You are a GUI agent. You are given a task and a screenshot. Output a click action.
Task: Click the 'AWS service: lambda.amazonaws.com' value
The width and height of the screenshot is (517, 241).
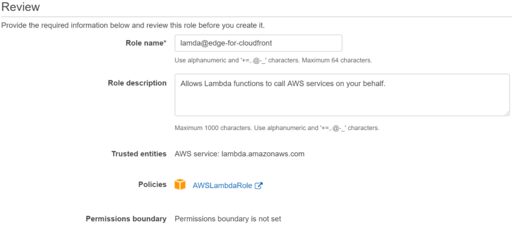[x=240, y=154]
